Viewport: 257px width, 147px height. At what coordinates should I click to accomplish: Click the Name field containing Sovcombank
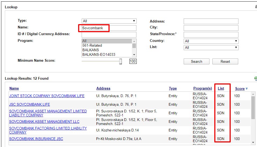click(x=109, y=28)
